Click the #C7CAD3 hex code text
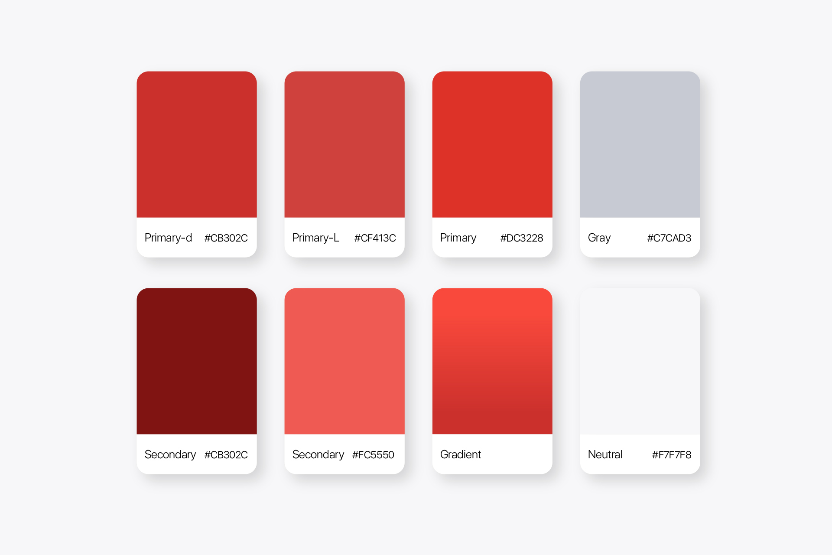832x555 pixels. [x=669, y=238]
